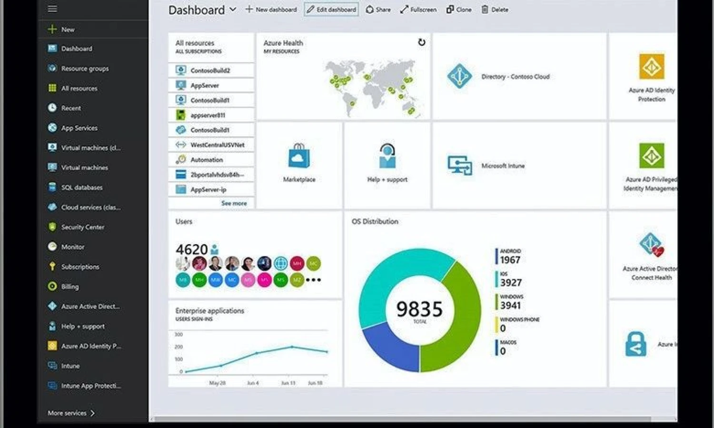Open the Dashboard title dropdown arrow
The height and width of the screenshot is (428, 714).
tap(233, 9)
